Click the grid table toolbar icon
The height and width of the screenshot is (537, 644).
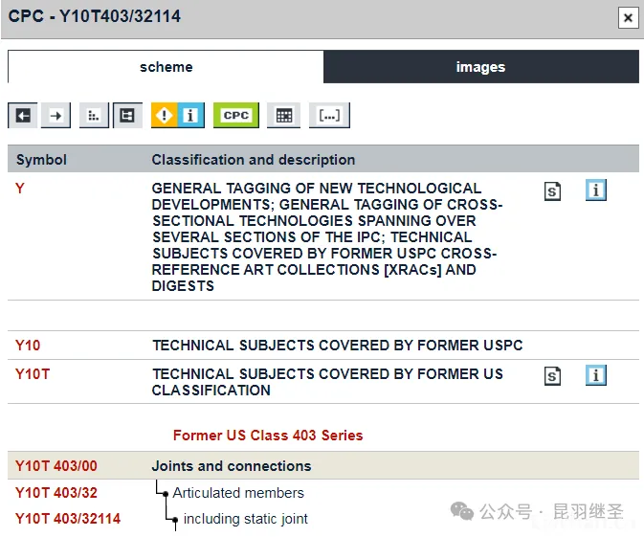point(283,116)
